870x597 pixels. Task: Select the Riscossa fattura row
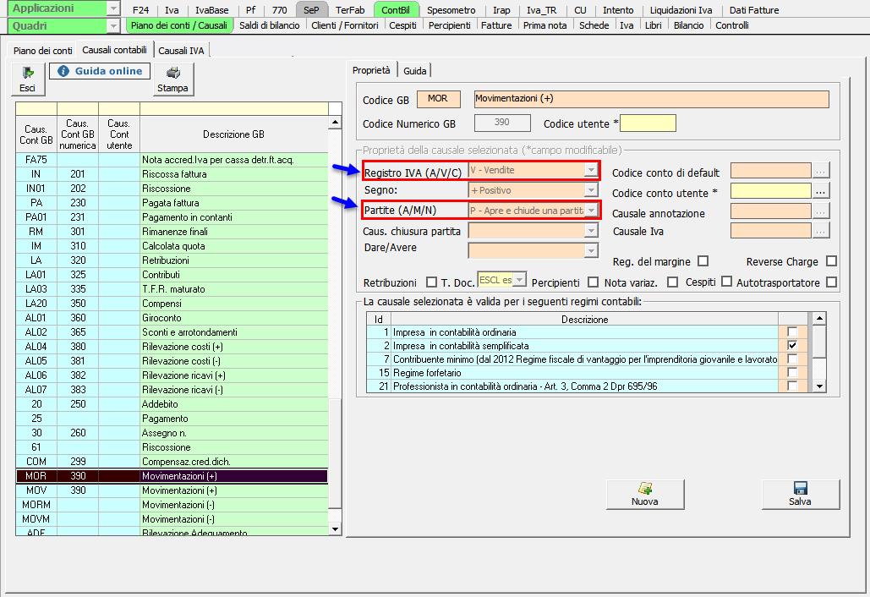(x=172, y=173)
